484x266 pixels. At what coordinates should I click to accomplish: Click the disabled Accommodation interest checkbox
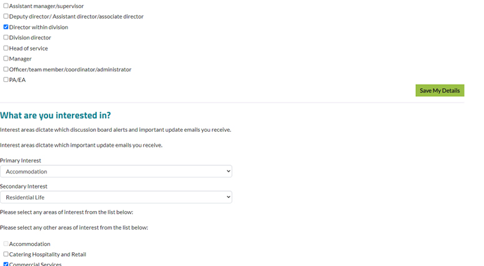tap(6, 244)
